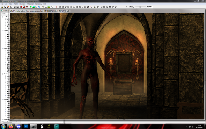The image size is (206, 129).
Task: Click the speech bubble dialogue icon
Action: (x=52, y=7)
